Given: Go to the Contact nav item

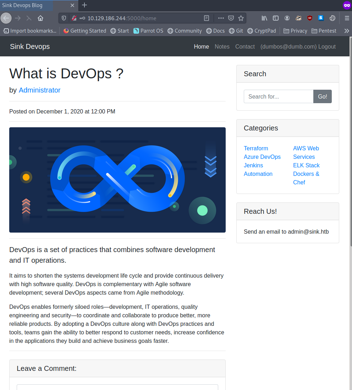Looking at the screenshot, I should 245,46.
